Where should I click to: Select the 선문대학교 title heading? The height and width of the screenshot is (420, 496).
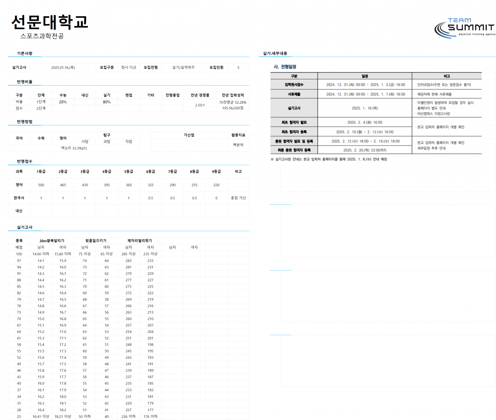[x=50, y=22]
